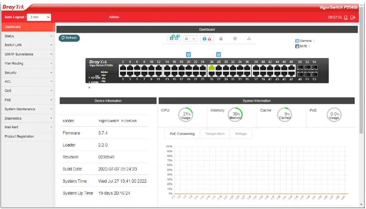
Task: Open Product Registration page
Action: 28,137
